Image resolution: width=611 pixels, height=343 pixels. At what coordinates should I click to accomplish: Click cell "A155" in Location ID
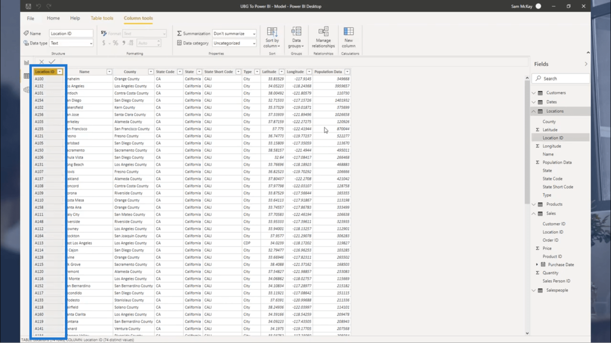39,129
